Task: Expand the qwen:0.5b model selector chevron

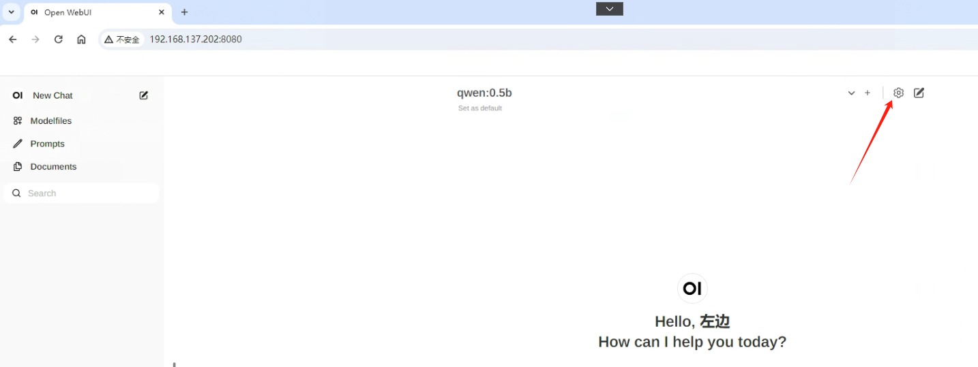Action: click(x=851, y=93)
